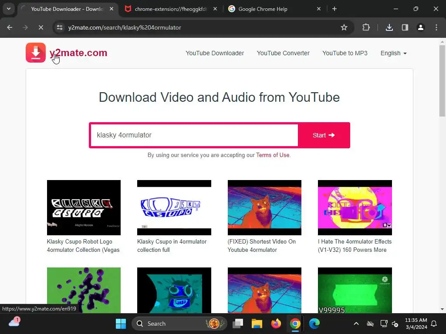Select the I Hate The 4ormulator thumbnail

tap(355, 207)
